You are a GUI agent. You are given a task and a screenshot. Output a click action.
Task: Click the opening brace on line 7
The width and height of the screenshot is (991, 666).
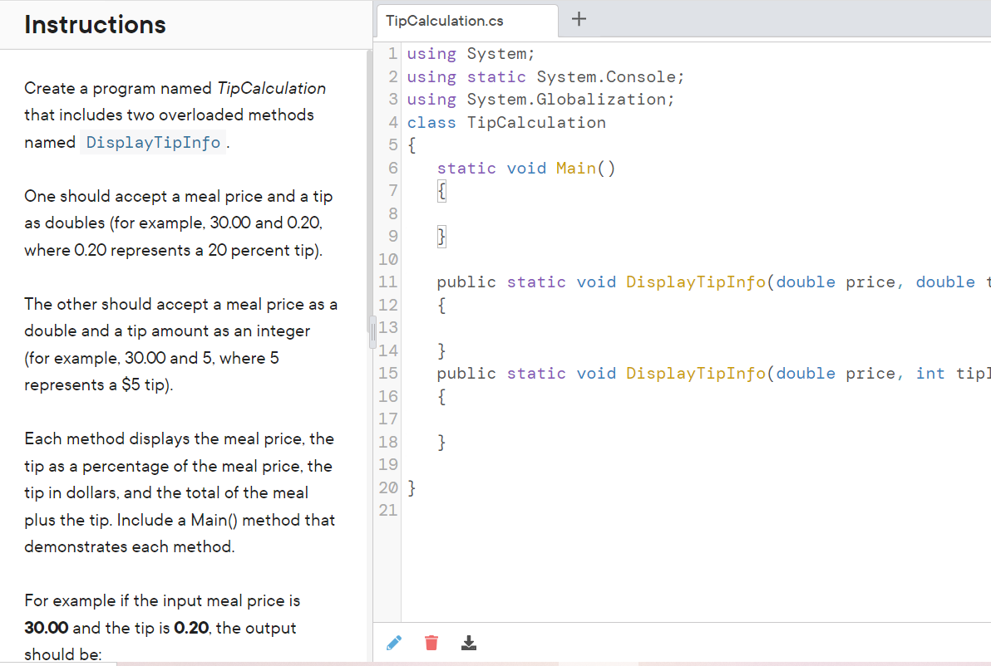coord(441,191)
